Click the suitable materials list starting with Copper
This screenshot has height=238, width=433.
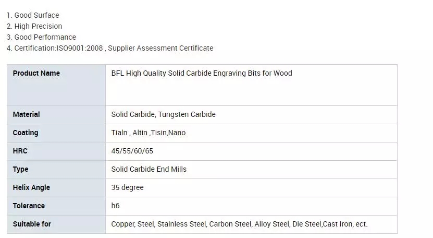[239, 224]
